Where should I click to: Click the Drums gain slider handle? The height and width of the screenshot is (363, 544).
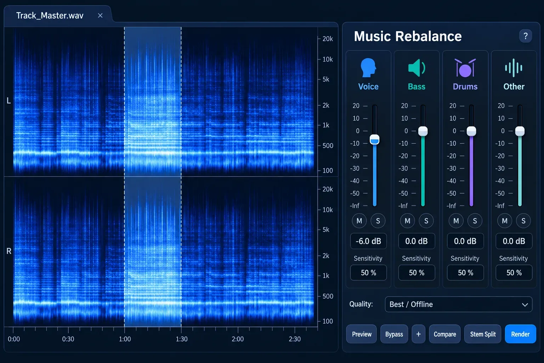[x=471, y=131]
